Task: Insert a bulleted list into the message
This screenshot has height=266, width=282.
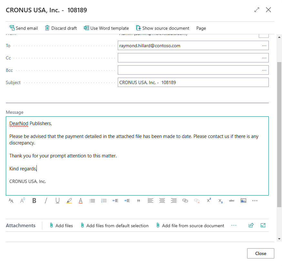Action: pos(92,200)
